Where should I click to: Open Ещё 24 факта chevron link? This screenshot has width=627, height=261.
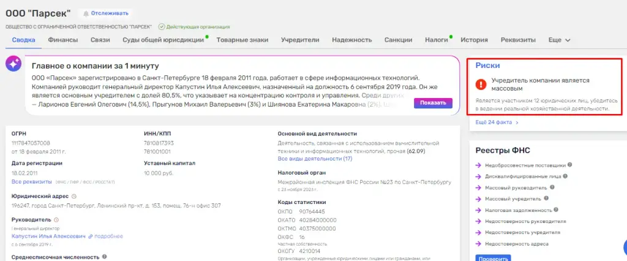[497, 123]
